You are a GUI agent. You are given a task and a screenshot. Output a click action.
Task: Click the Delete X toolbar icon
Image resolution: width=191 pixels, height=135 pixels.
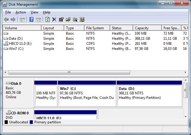pos(54,19)
